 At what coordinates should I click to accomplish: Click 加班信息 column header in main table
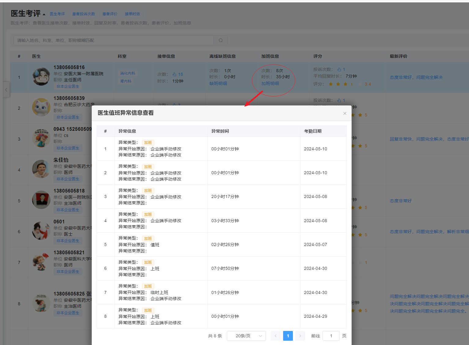pos(270,56)
